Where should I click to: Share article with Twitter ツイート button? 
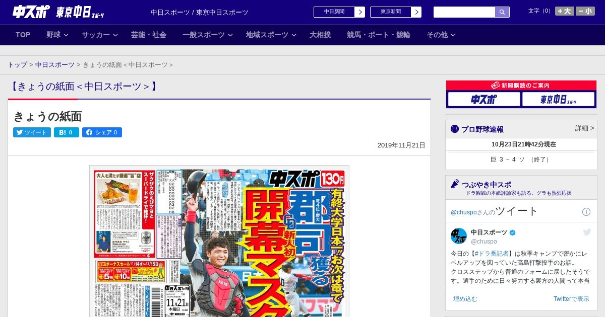(x=32, y=132)
